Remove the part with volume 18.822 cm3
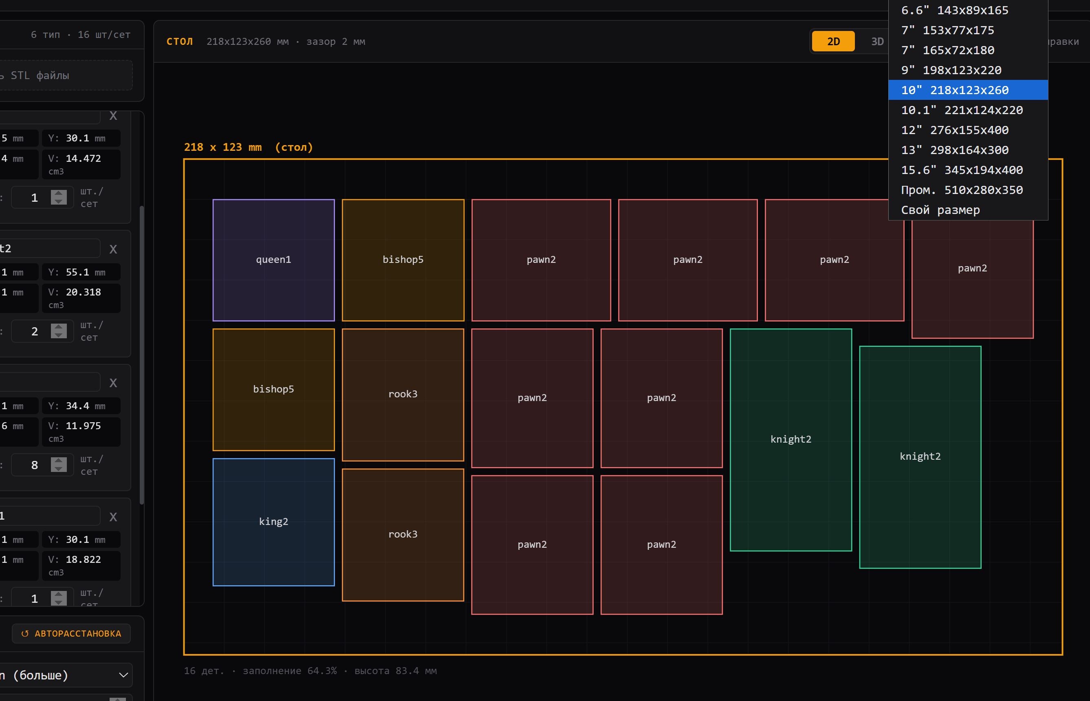 pos(113,517)
